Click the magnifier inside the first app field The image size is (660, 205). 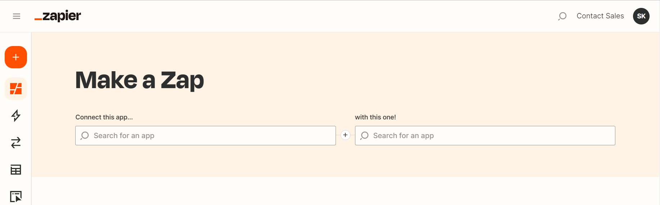pos(85,136)
